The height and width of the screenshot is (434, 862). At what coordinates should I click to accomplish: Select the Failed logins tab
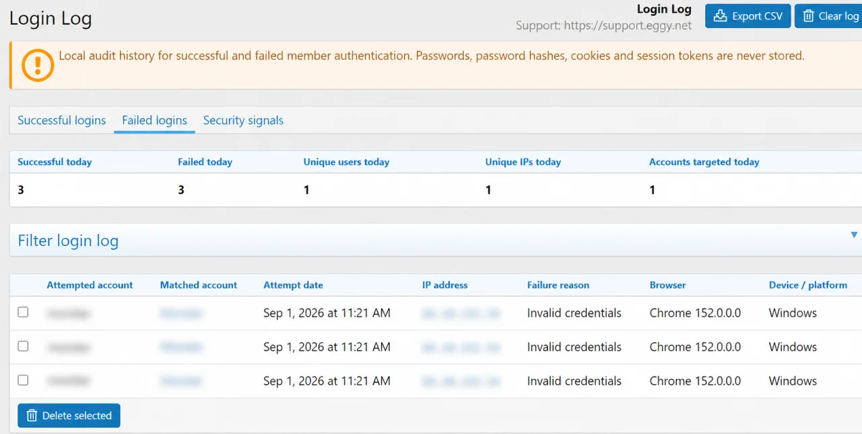(154, 121)
